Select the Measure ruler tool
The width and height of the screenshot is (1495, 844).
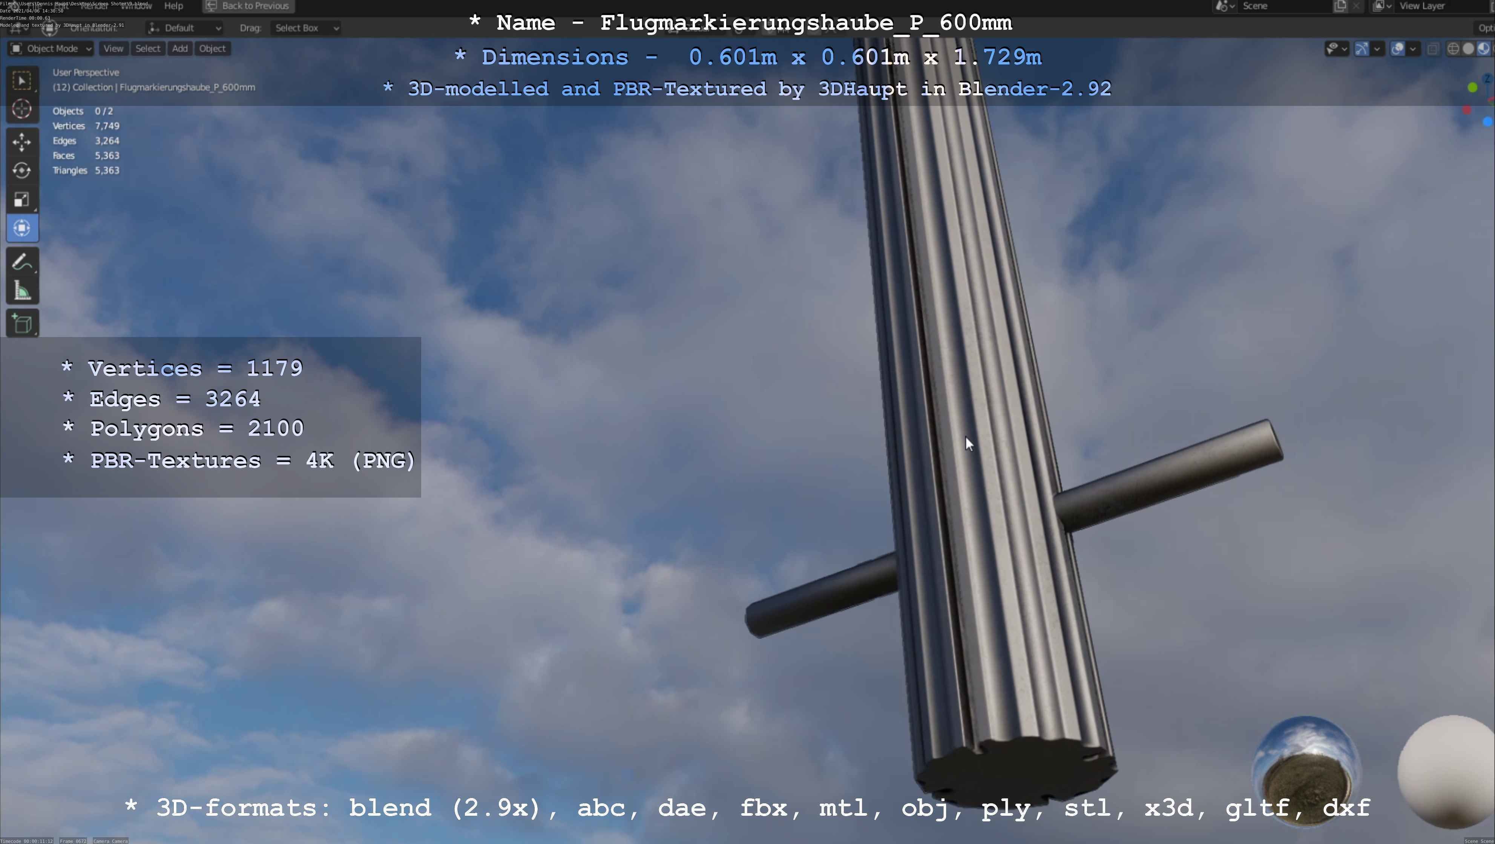[x=22, y=291]
